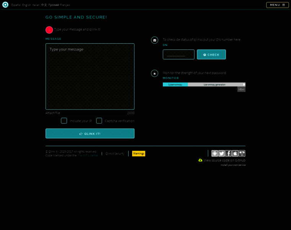The image size is (291, 230).
Task: Click the arrow at entropy bar end
Action: [x=244, y=85]
